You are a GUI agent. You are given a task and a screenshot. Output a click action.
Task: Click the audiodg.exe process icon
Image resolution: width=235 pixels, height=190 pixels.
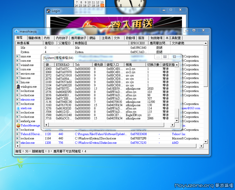[x=18, y=121]
